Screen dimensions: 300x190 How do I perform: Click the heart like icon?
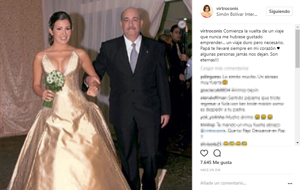[204, 153]
